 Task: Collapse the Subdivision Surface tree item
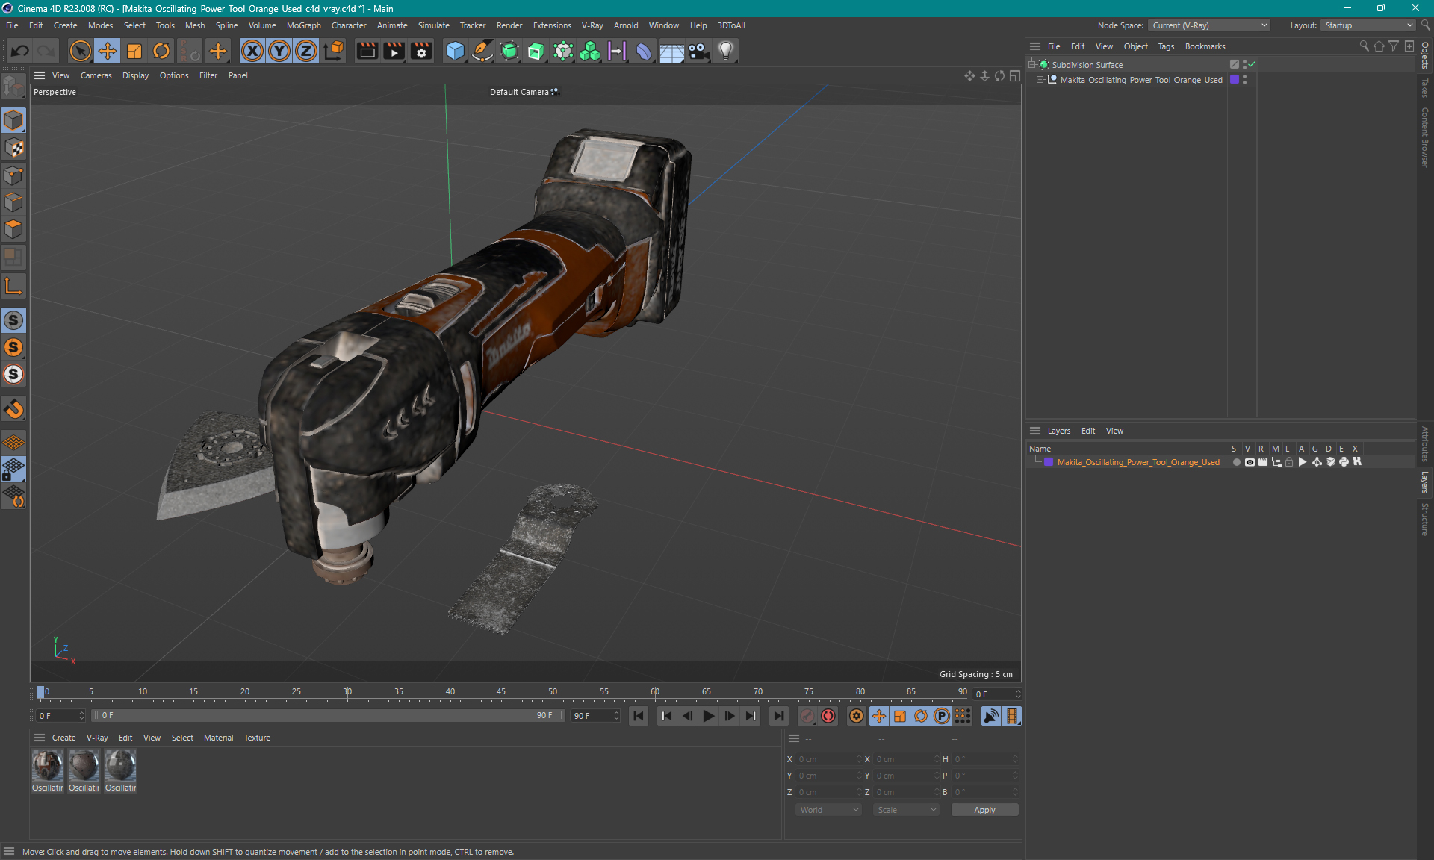point(1032,65)
